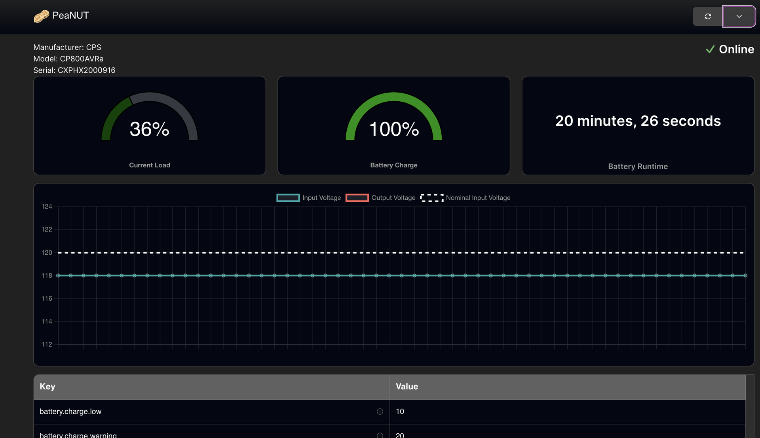Click the info icon beside battery.charge.warning
The height and width of the screenshot is (438, 760).
coord(380,435)
